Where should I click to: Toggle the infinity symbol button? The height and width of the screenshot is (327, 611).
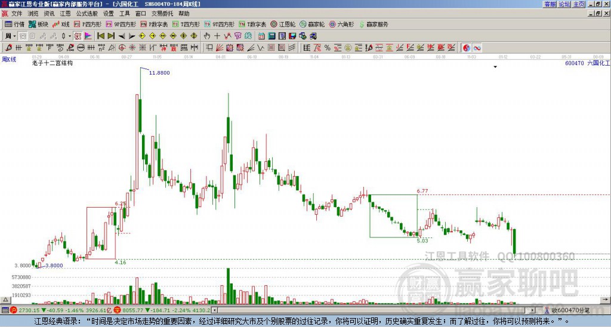477,48
